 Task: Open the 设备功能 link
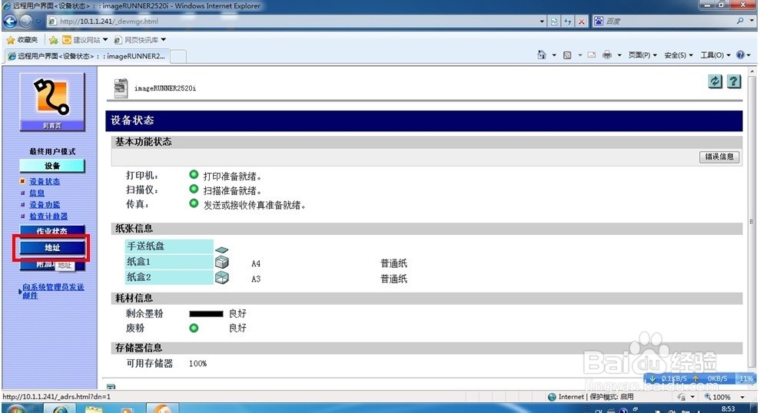[45, 205]
